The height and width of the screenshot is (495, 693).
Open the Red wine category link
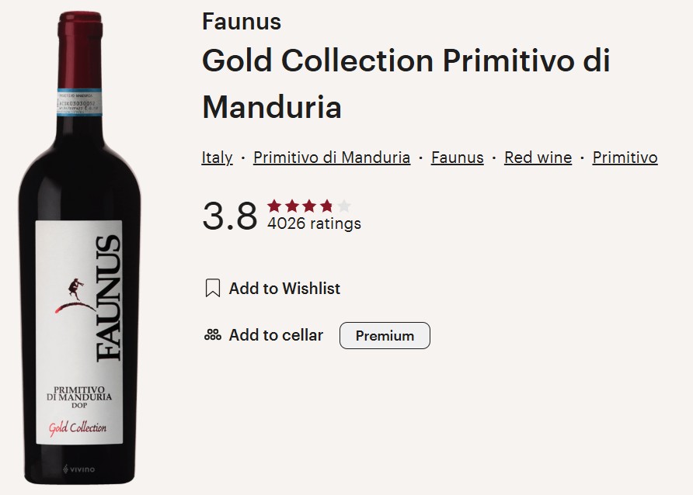click(538, 157)
